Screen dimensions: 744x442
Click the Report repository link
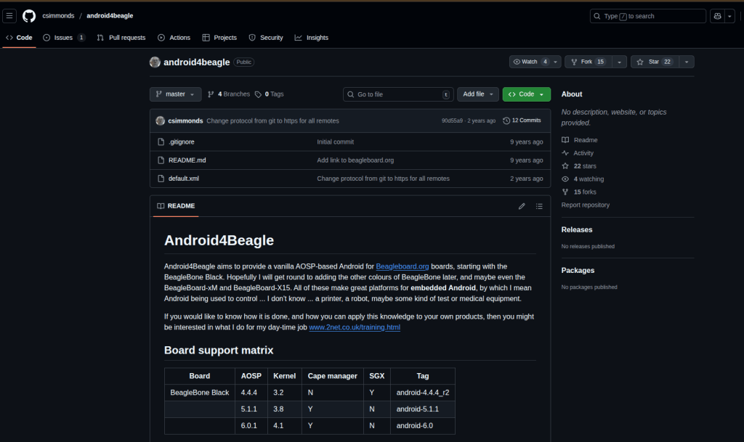point(585,205)
